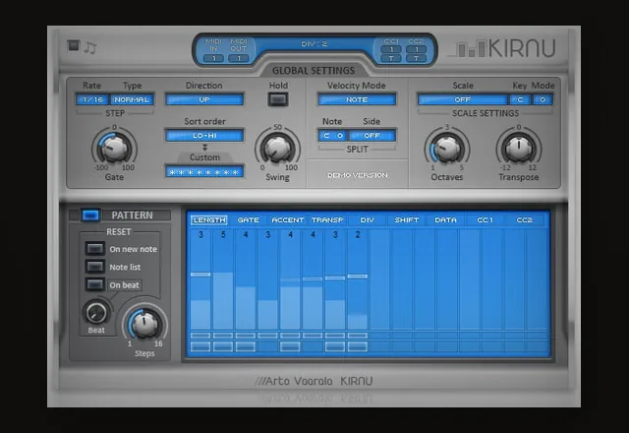Image resolution: width=629 pixels, height=433 pixels.
Task: Click the Steps knob
Action: click(144, 324)
